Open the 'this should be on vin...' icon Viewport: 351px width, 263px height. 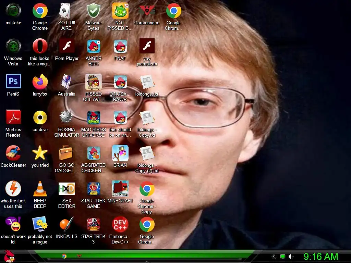120,117
